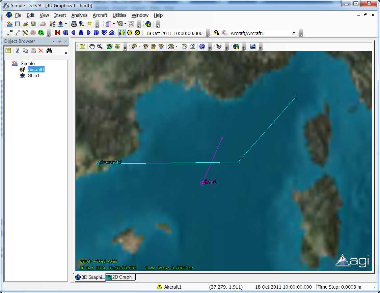This screenshot has width=380, height=293.
Task: Click the red X Delete icon in Object Browser
Action: point(41,51)
